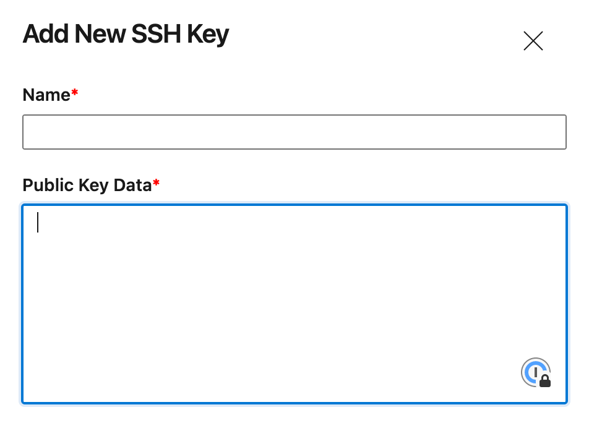Focus the Name input field

click(294, 132)
